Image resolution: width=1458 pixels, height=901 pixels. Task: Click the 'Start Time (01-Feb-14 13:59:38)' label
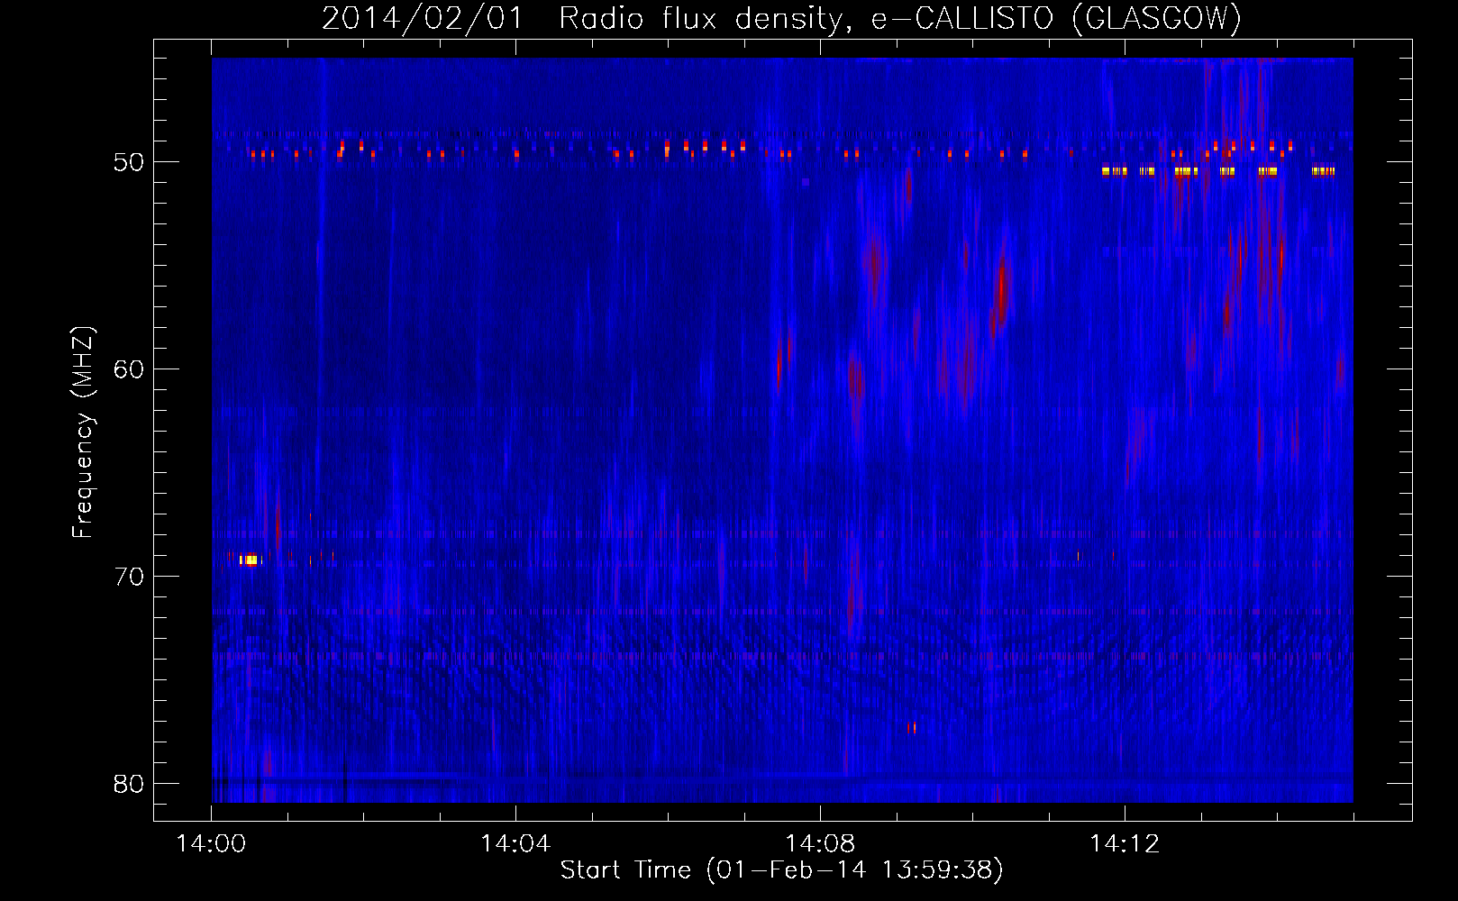click(782, 870)
